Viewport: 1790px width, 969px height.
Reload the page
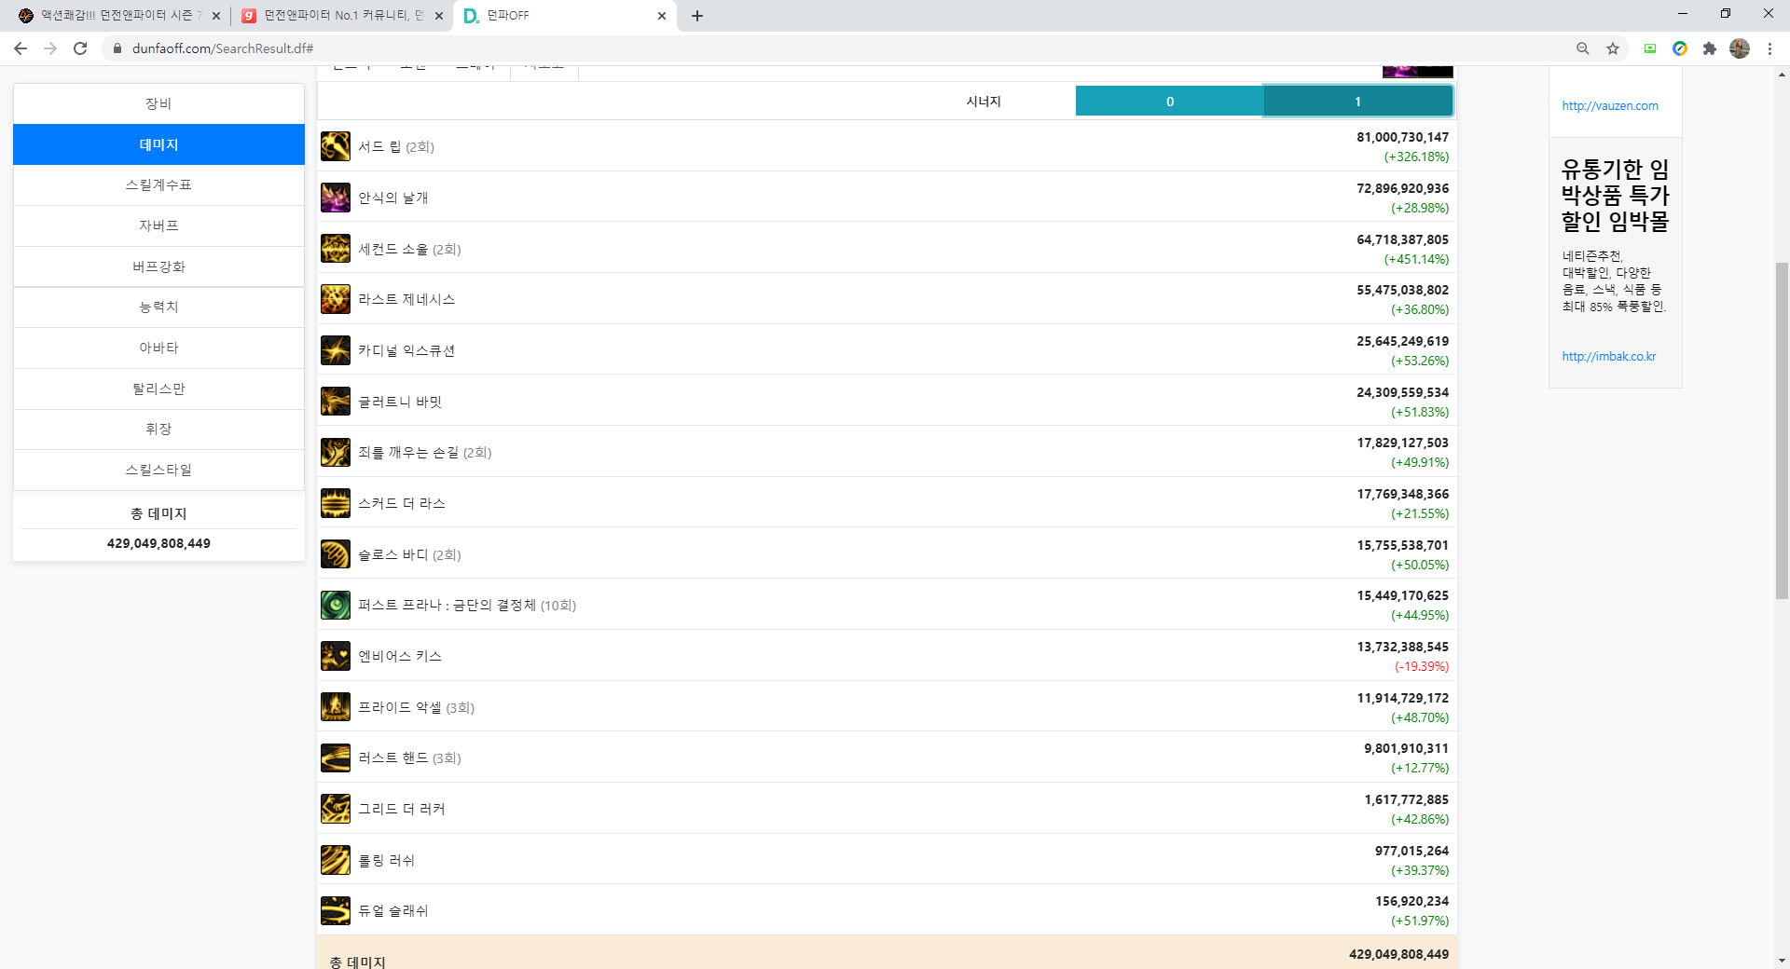point(80,48)
